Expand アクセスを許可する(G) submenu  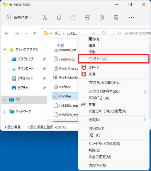point(114,91)
